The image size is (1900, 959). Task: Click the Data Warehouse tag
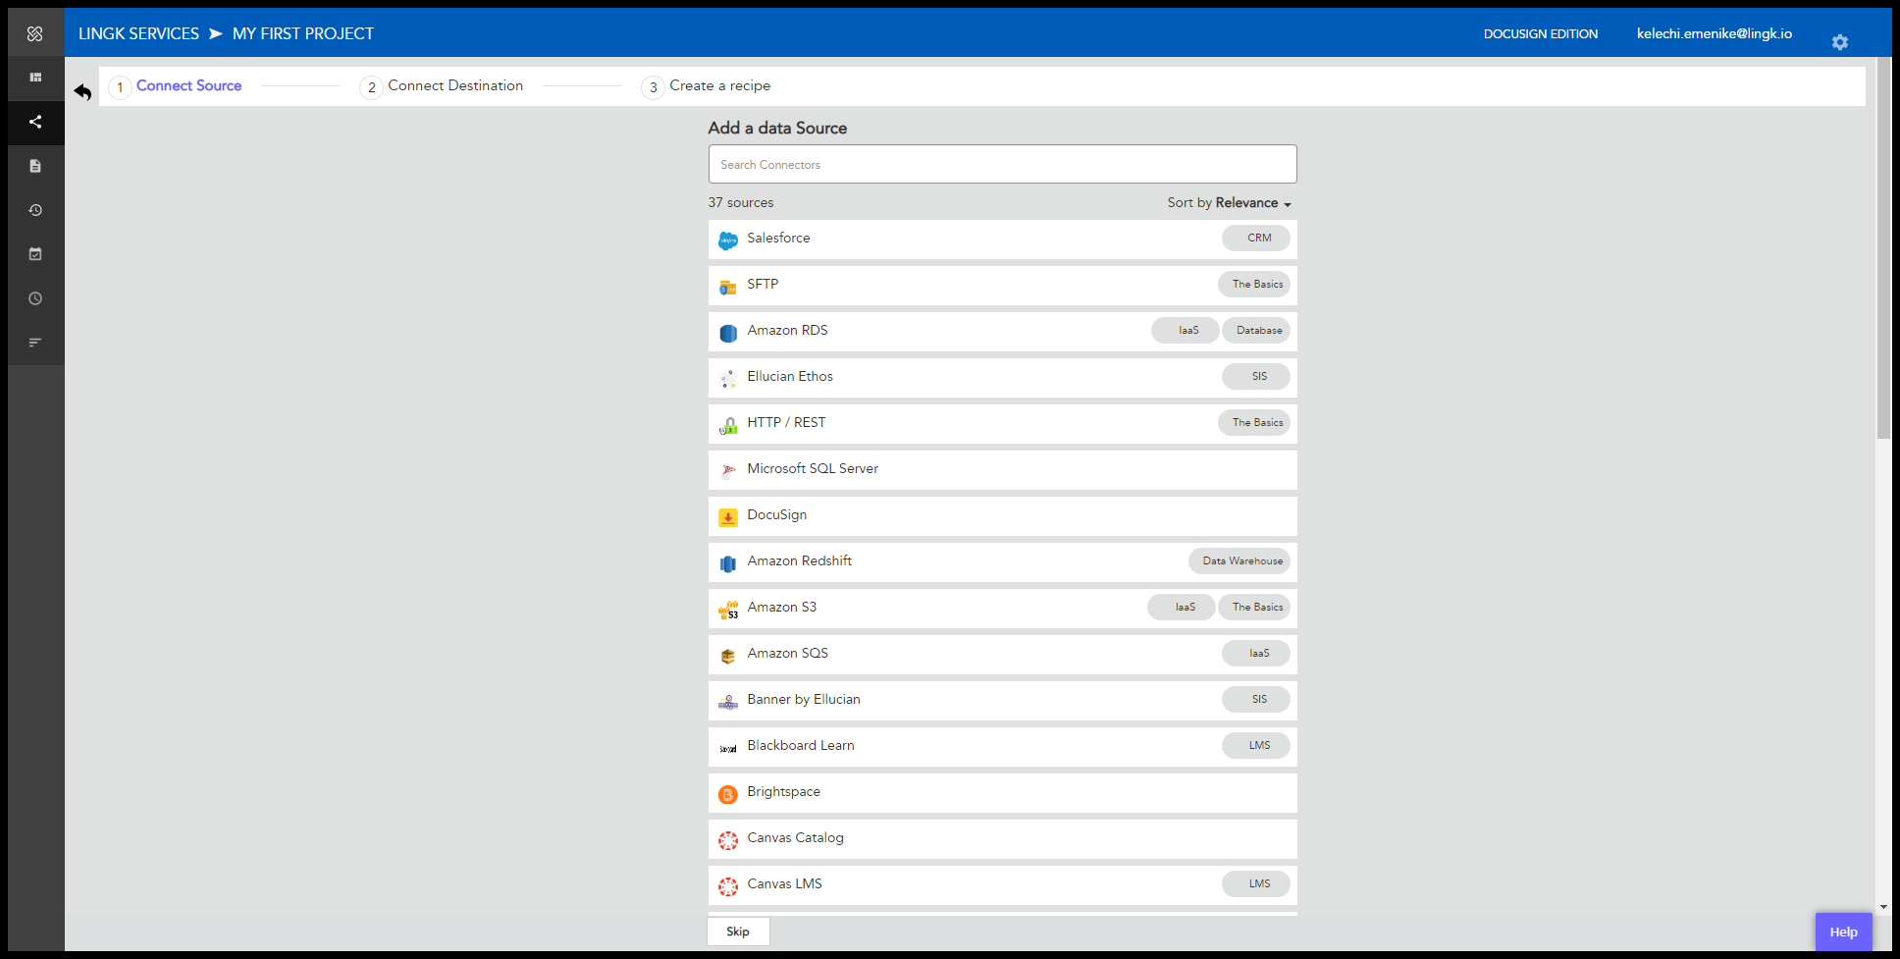[x=1240, y=560]
